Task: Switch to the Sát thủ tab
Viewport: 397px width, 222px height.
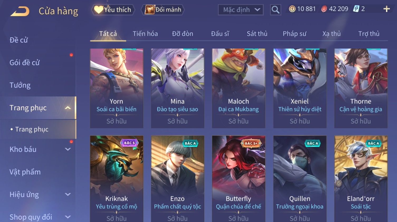Action: (x=257, y=34)
